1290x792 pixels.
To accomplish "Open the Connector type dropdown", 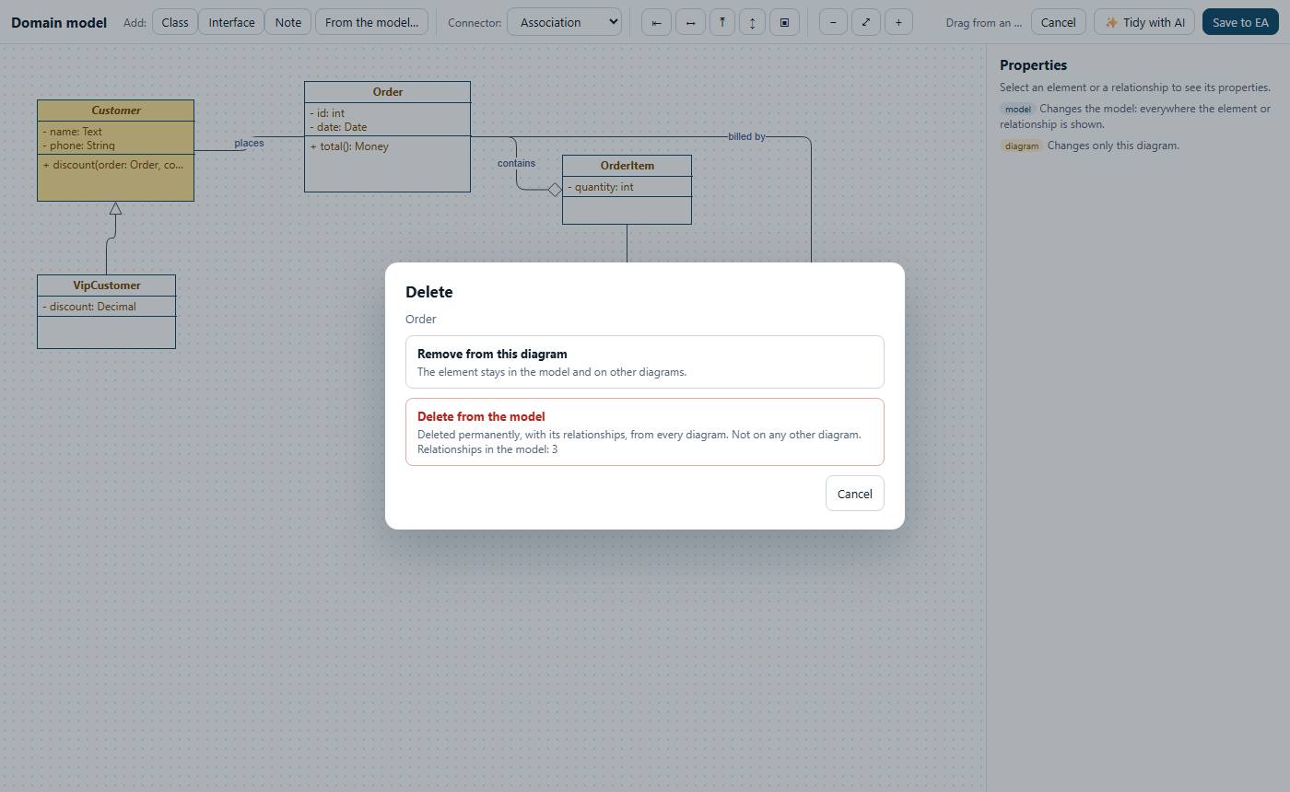I will click(x=564, y=22).
